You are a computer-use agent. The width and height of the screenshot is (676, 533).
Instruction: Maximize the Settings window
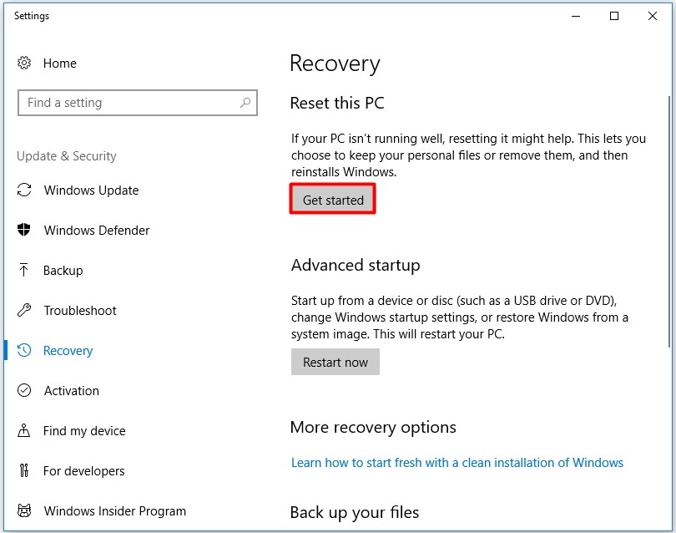[x=613, y=16]
